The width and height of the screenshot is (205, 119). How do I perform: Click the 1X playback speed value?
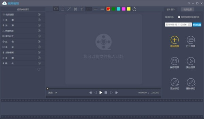pyautogui.click(x=56, y=93)
